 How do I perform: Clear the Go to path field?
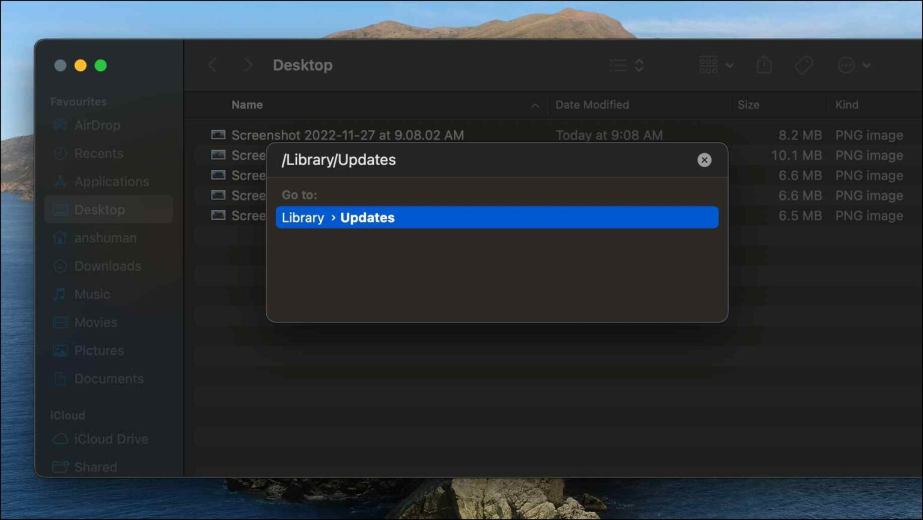coord(704,160)
